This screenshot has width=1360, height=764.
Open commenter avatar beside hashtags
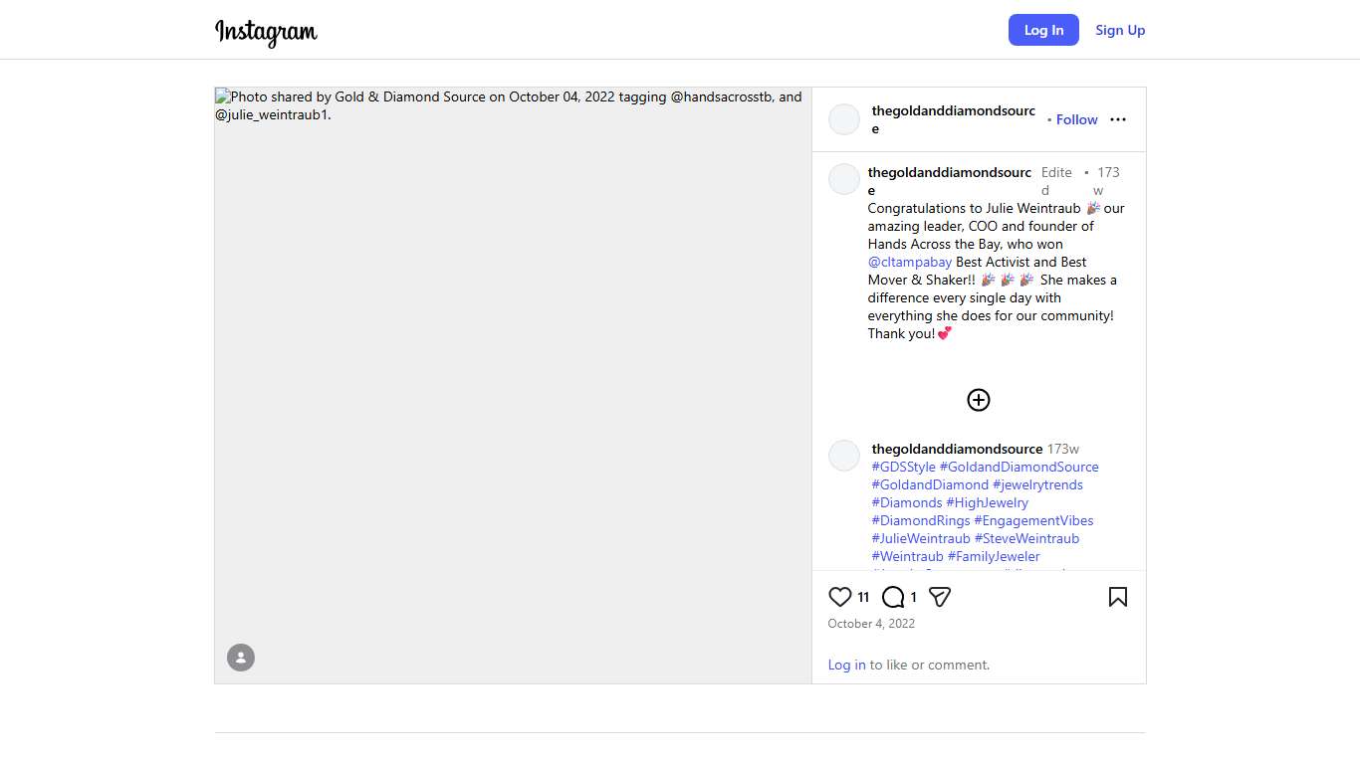point(844,456)
